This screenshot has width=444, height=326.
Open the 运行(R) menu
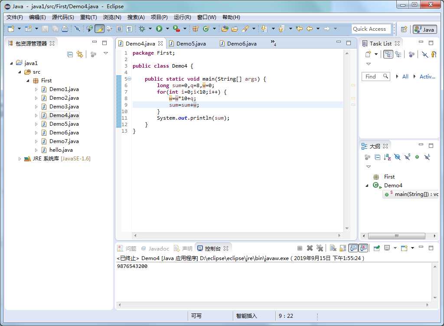tap(183, 17)
